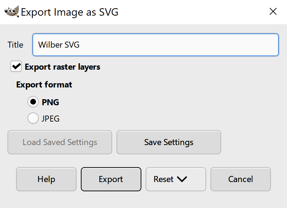Focus the Title input field

(x=155, y=45)
